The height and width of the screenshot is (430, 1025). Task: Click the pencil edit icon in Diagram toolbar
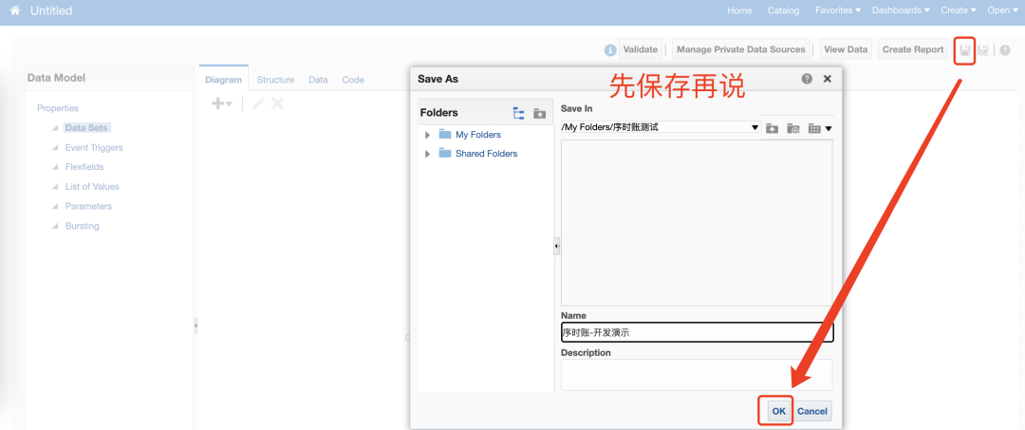pos(258,103)
